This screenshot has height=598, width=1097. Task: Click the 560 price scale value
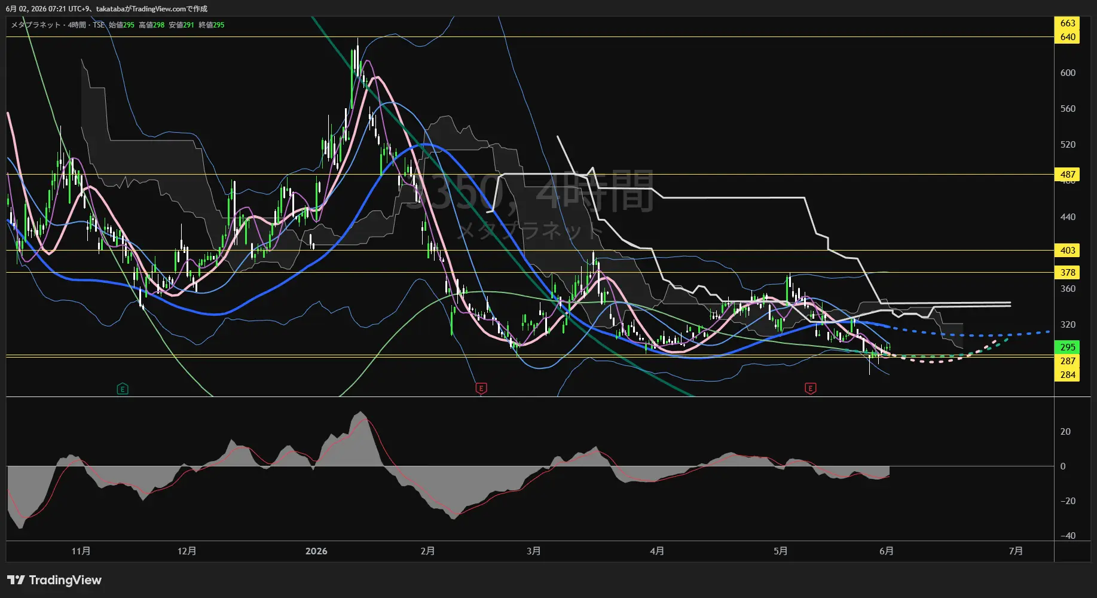click(x=1068, y=109)
